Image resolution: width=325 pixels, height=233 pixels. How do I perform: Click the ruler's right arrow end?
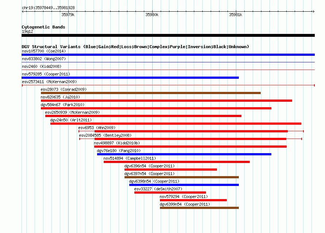pyautogui.click(x=313, y=11)
